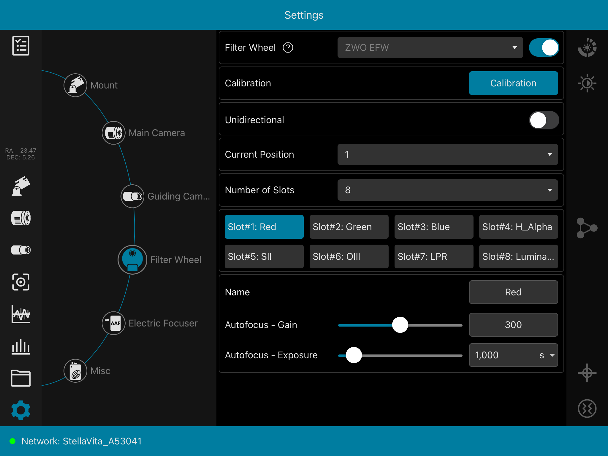This screenshot has width=608, height=456.
Task: Open the main camera icon in left sidebar
Action: (21, 218)
